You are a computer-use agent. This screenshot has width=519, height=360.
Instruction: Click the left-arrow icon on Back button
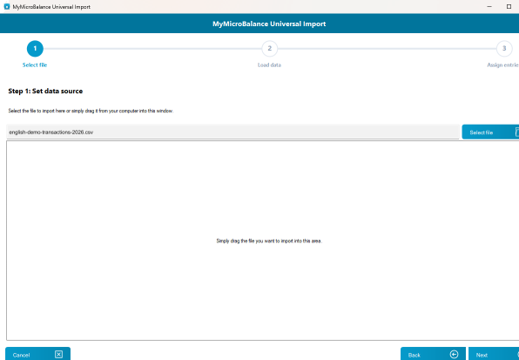tap(455, 355)
